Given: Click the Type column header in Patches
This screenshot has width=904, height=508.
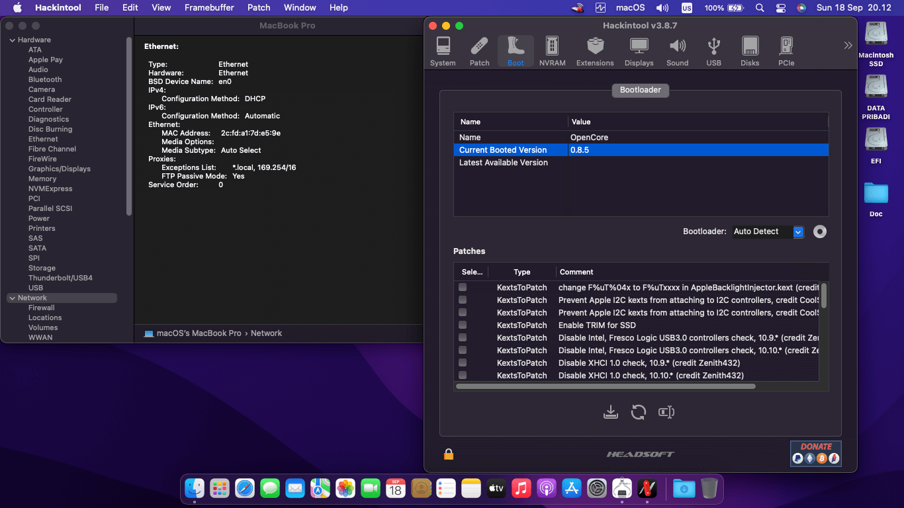Looking at the screenshot, I should 522,272.
